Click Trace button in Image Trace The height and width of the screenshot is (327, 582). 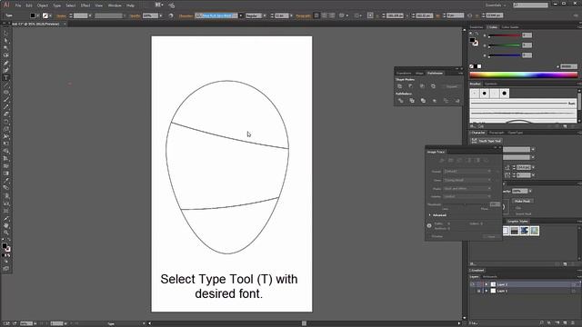[491, 236]
